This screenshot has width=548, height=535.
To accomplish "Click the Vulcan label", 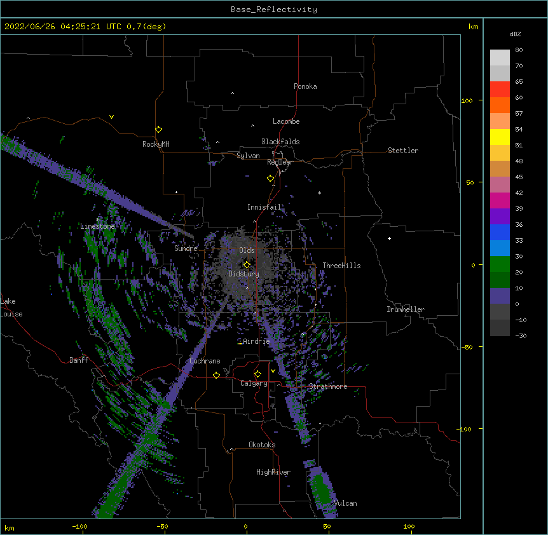I will pyautogui.click(x=345, y=503).
